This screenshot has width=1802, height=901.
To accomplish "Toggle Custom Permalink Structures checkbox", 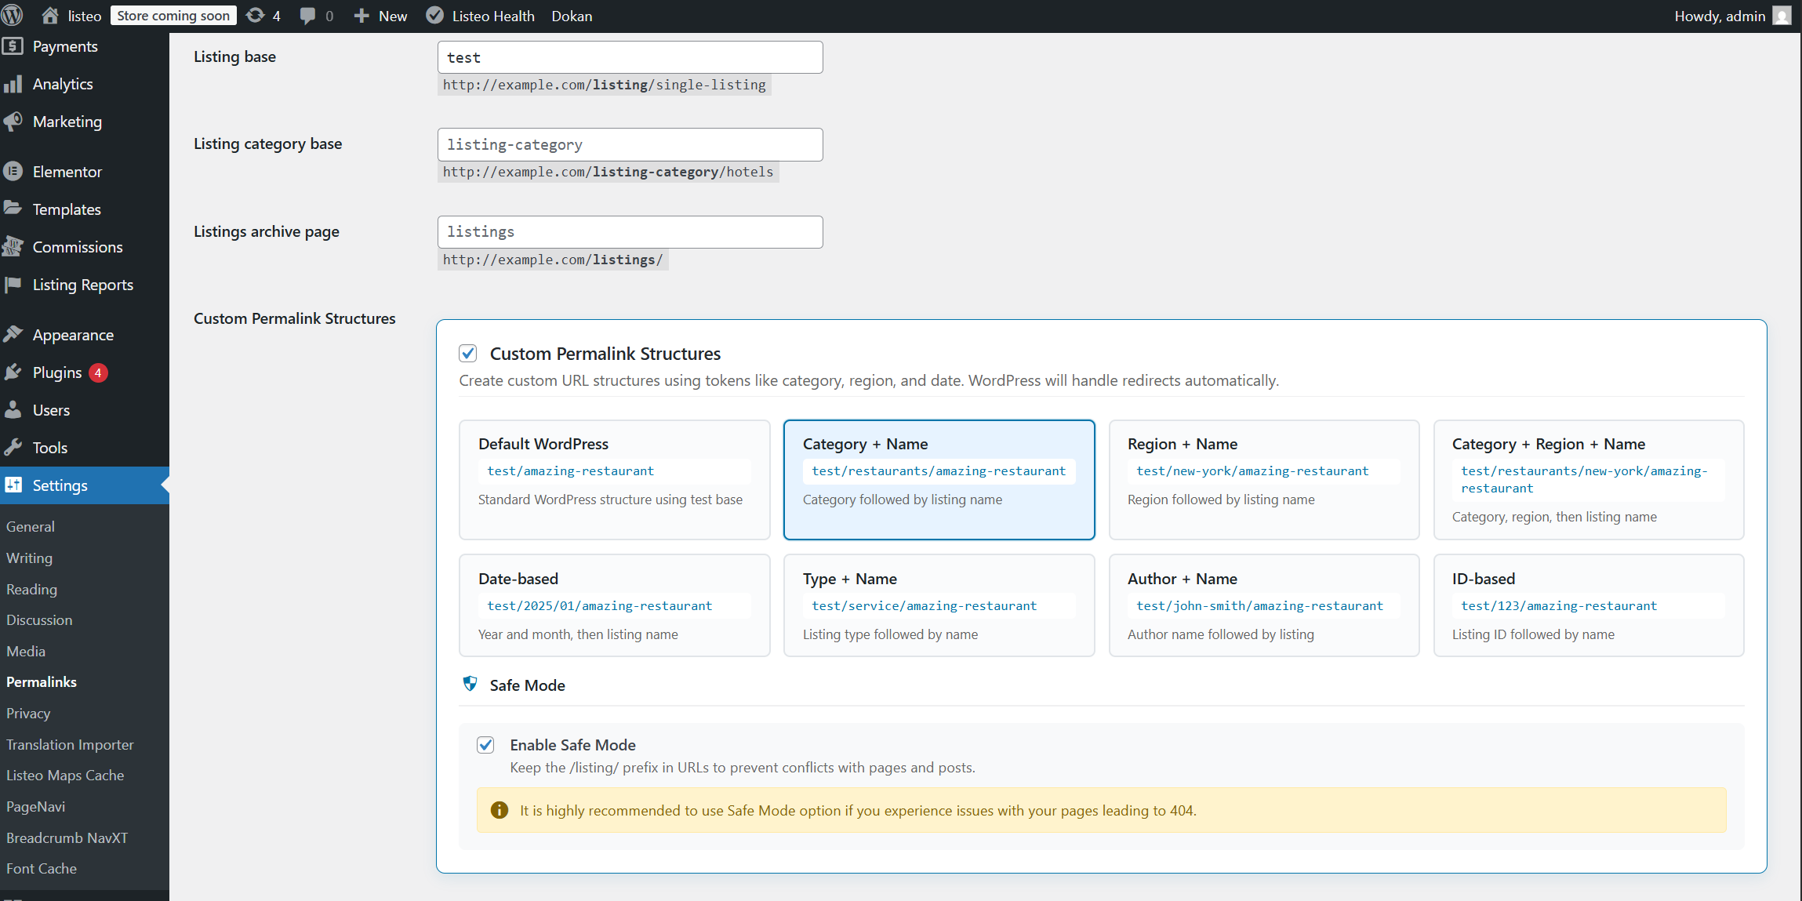I will coord(468,354).
